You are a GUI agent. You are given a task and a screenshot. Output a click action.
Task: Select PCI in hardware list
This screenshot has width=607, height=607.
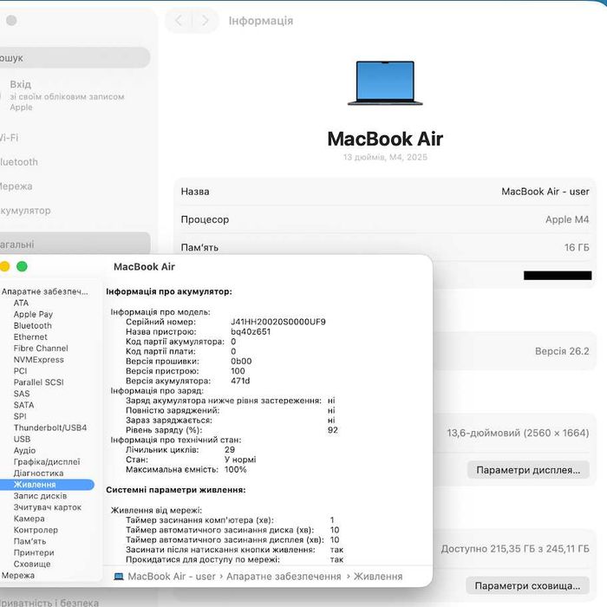click(x=20, y=371)
